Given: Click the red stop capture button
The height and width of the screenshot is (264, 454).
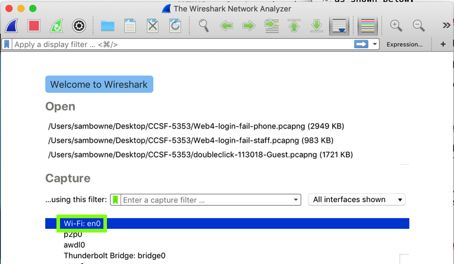Looking at the screenshot, I should (x=34, y=26).
